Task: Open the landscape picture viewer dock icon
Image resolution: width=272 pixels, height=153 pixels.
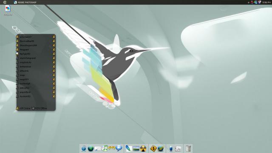Action: [136, 149]
